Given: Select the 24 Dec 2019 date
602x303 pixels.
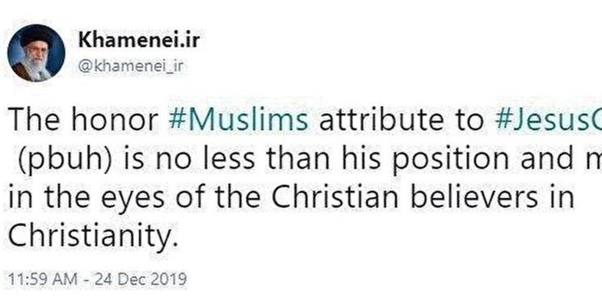Looking at the screenshot, I should coord(141,280).
